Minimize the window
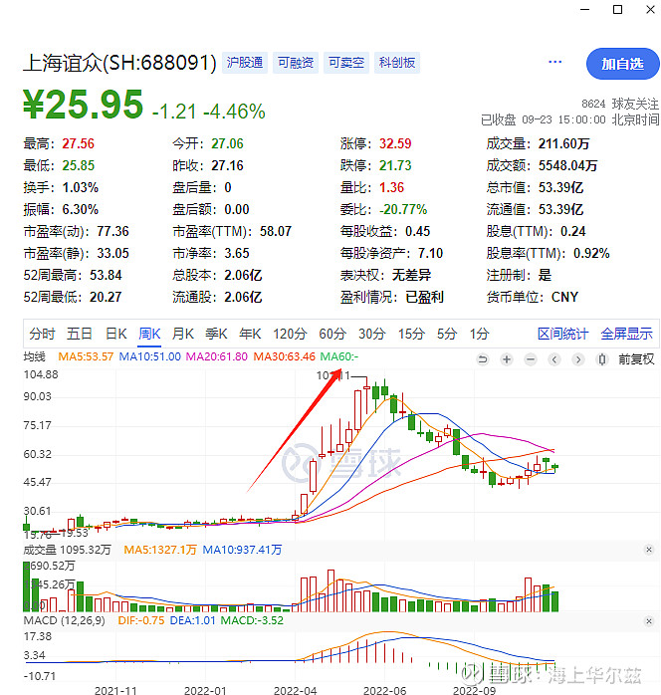Viewport: 661px width, 695px height. tap(584, 9)
